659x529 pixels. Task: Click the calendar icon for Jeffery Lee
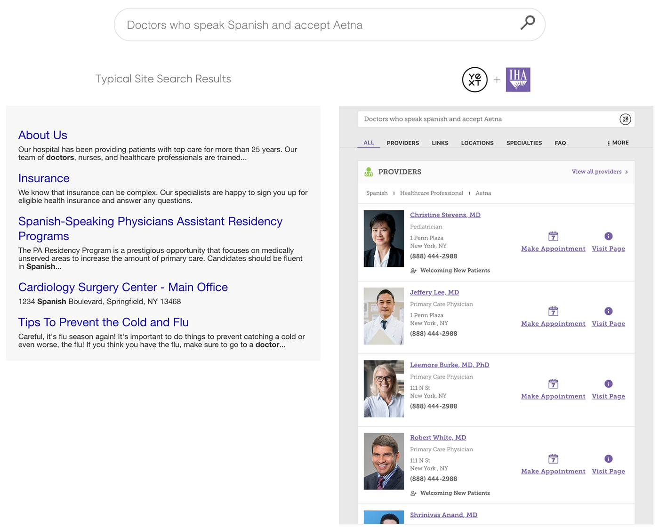coord(553,311)
